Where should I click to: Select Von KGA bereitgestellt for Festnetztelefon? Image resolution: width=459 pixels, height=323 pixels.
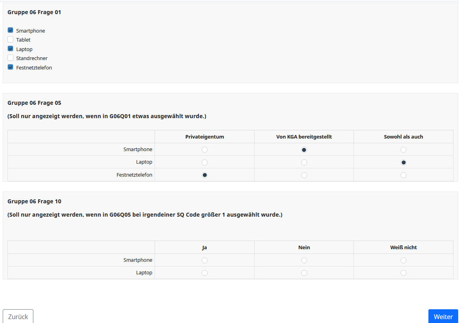pyautogui.click(x=304, y=175)
